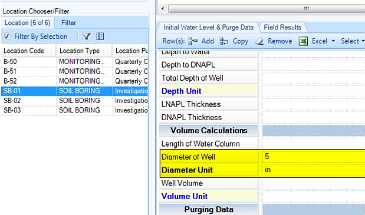365x215 pixels.
Task: Open the column chooser grid icon
Action: 100,37
